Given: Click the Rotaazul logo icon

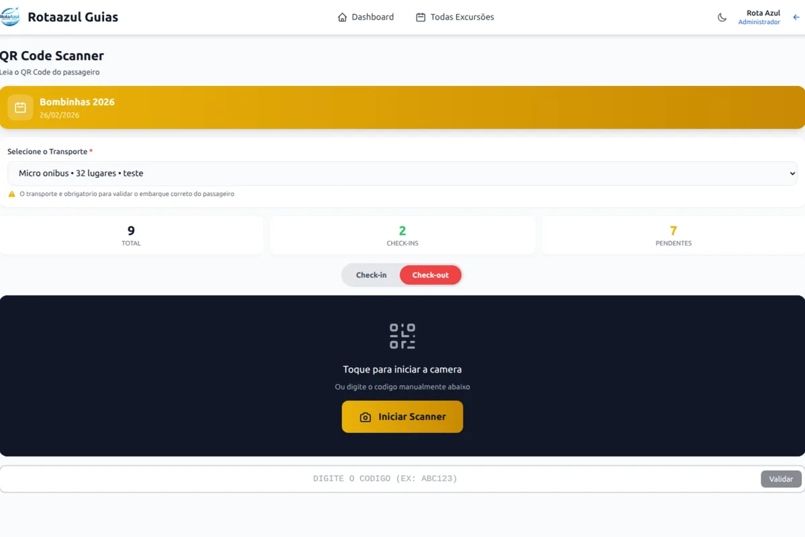Looking at the screenshot, I should [10, 17].
